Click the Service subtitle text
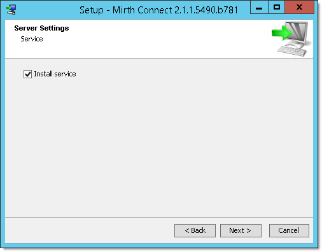This screenshot has width=322, height=252. 32,39
